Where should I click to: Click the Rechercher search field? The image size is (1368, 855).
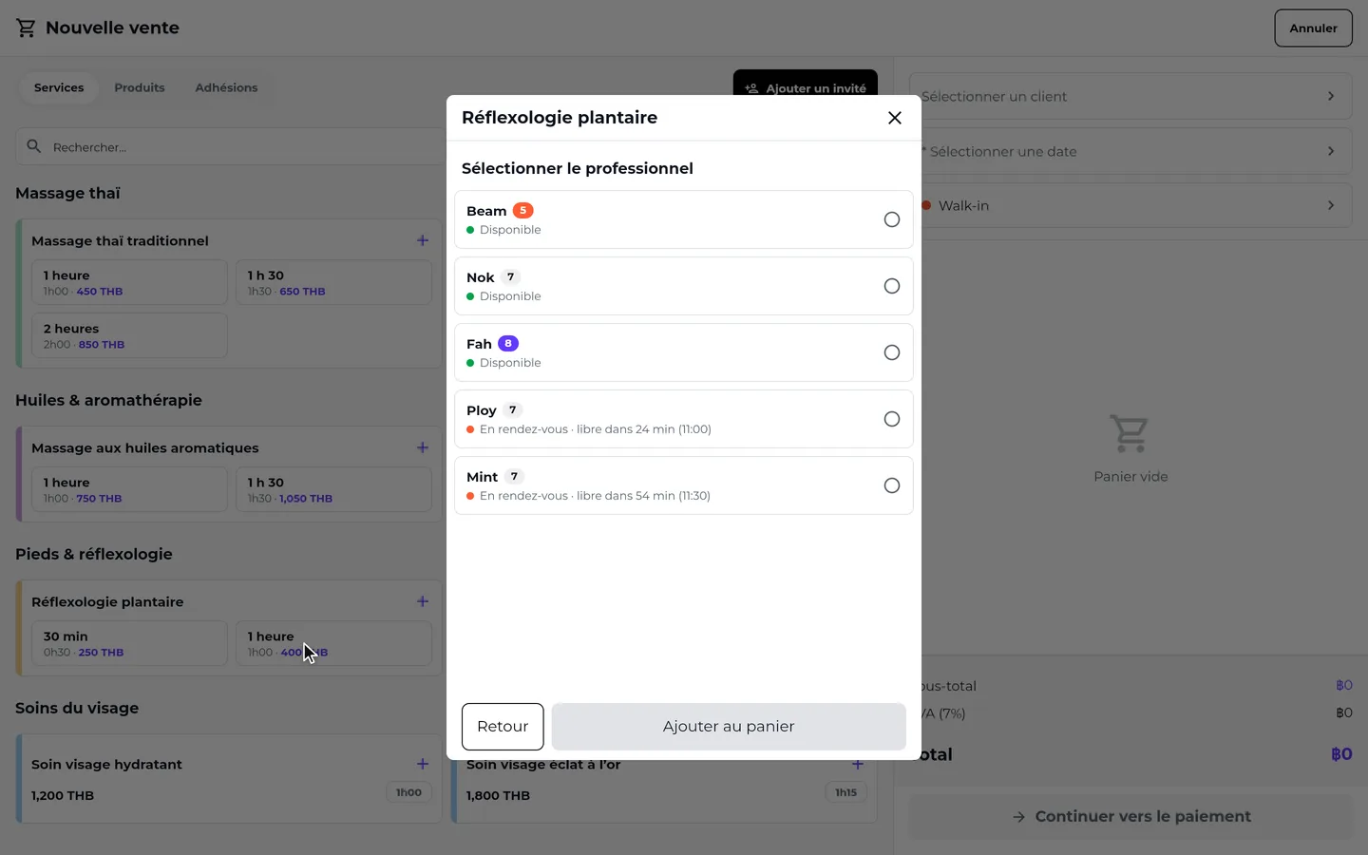(x=230, y=147)
